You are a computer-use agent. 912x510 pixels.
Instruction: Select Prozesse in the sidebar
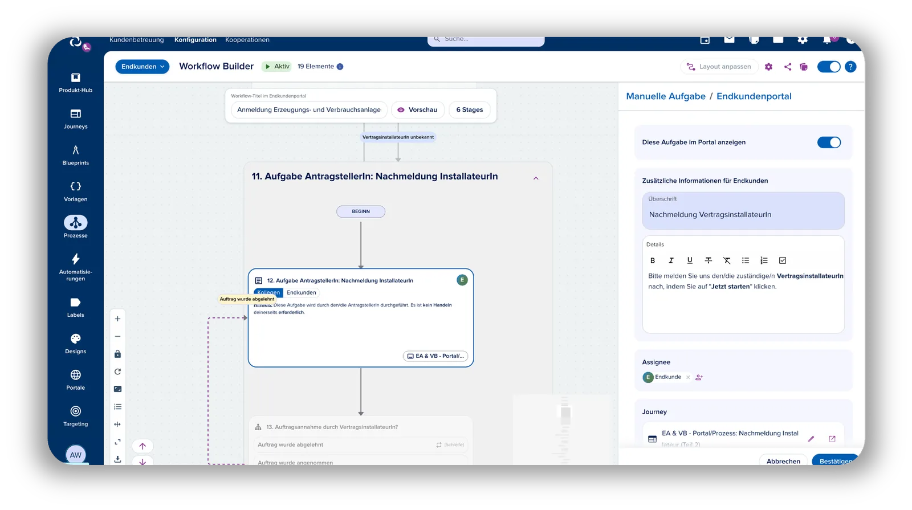point(75,227)
